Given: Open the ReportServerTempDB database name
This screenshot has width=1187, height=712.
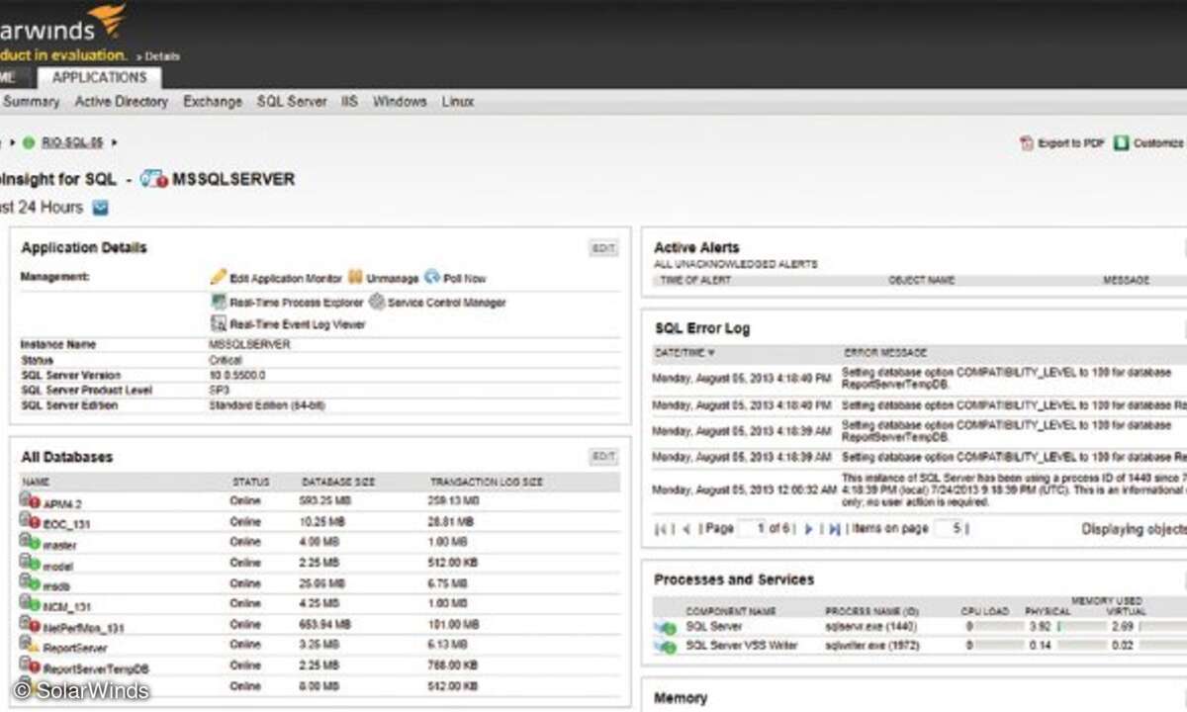Looking at the screenshot, I should [x=95, y=669].
